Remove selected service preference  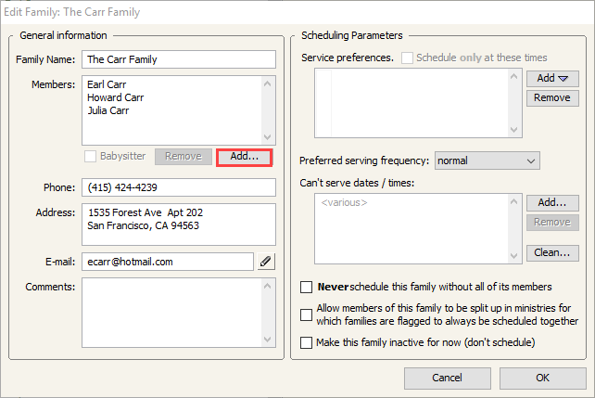(x=552, y=98)
